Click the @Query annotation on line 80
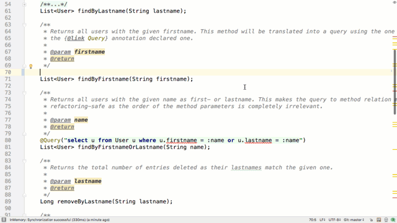The image size is (397, 223). (50, 141)
